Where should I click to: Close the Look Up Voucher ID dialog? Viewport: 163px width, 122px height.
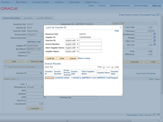pyautogui.click(x=120, y=27)
